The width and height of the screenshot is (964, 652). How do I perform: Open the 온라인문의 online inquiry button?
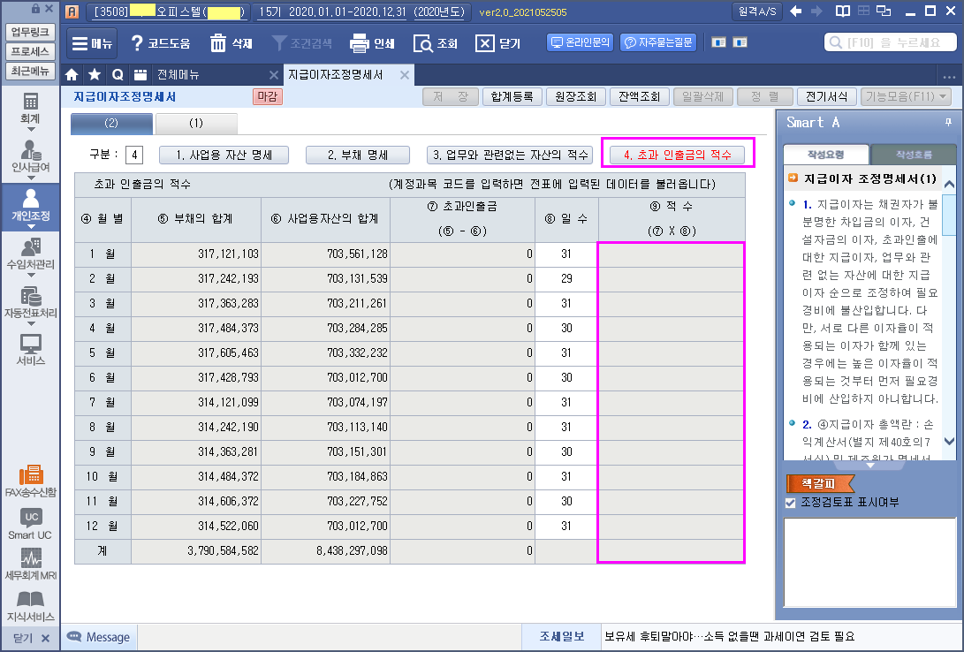(x=580, y=42)
